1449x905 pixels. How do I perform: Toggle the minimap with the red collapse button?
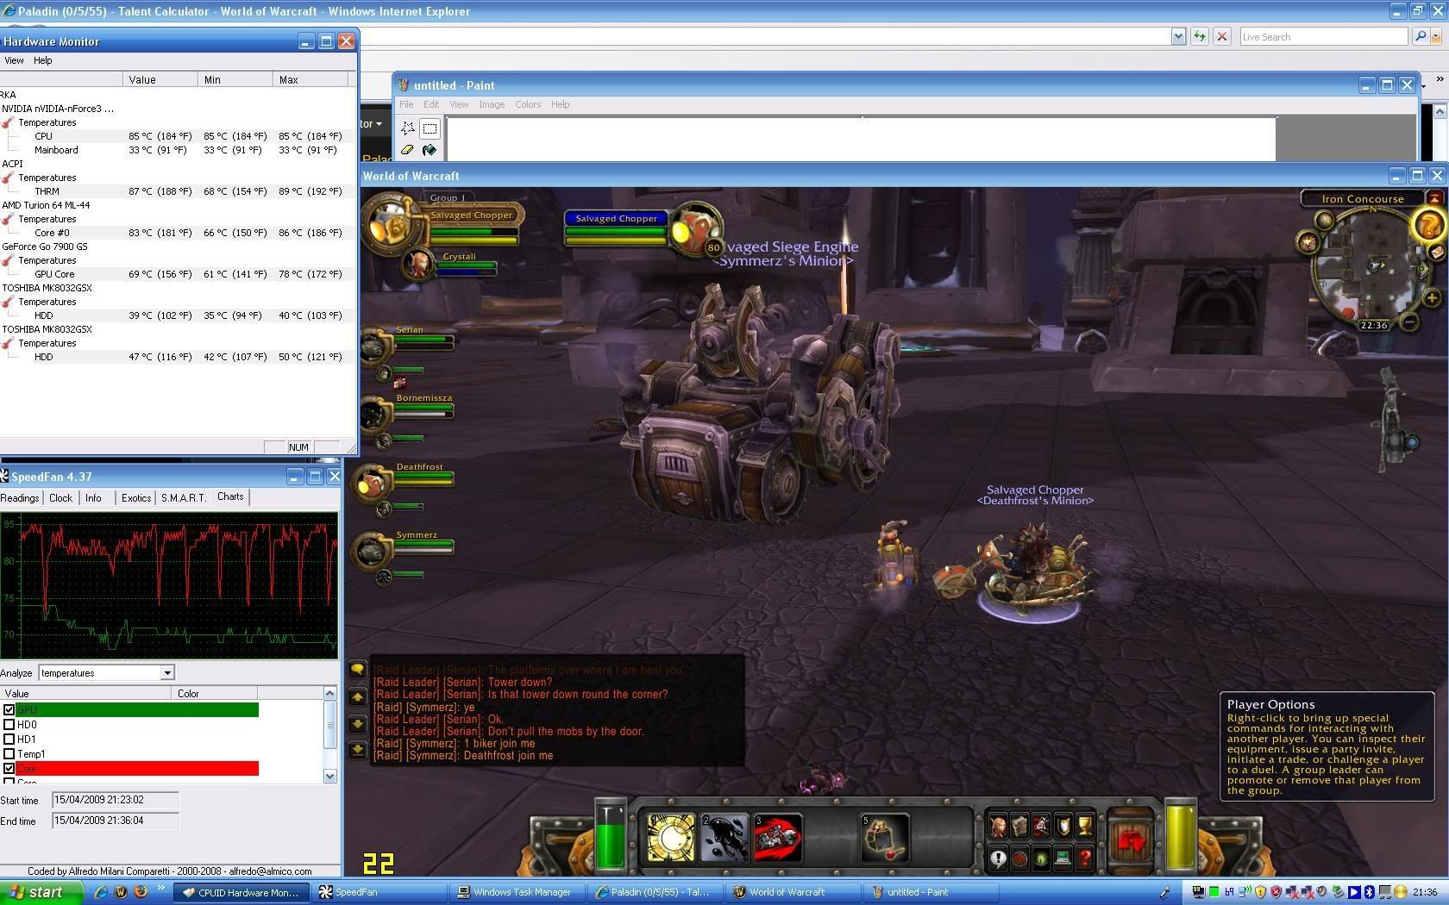click(1434, 198)
